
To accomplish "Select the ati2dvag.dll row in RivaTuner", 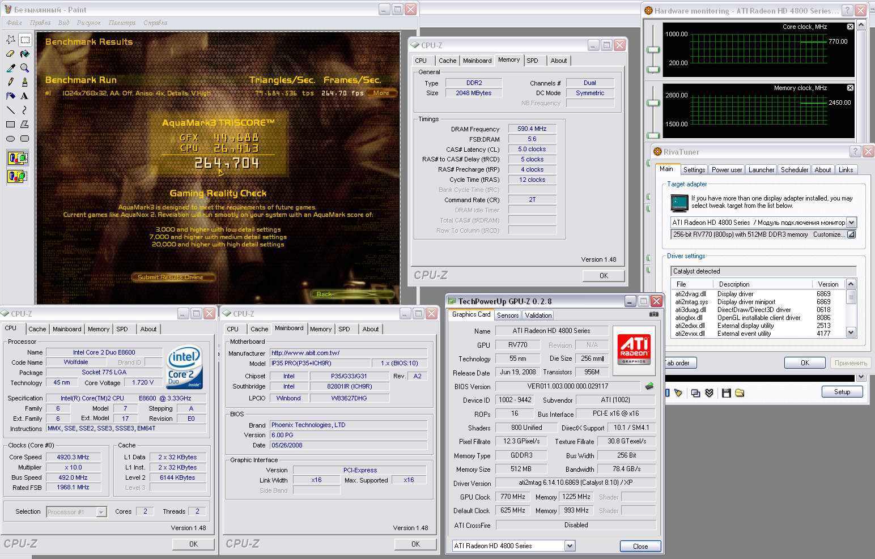I will tap(758, 294).
